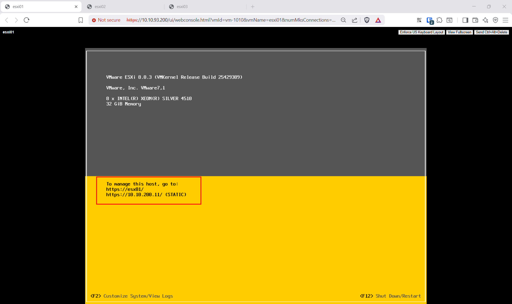Reload the esxi01 console page
Image resolution: width=512 pixels, height=304 pixels.
click(26, 20)
